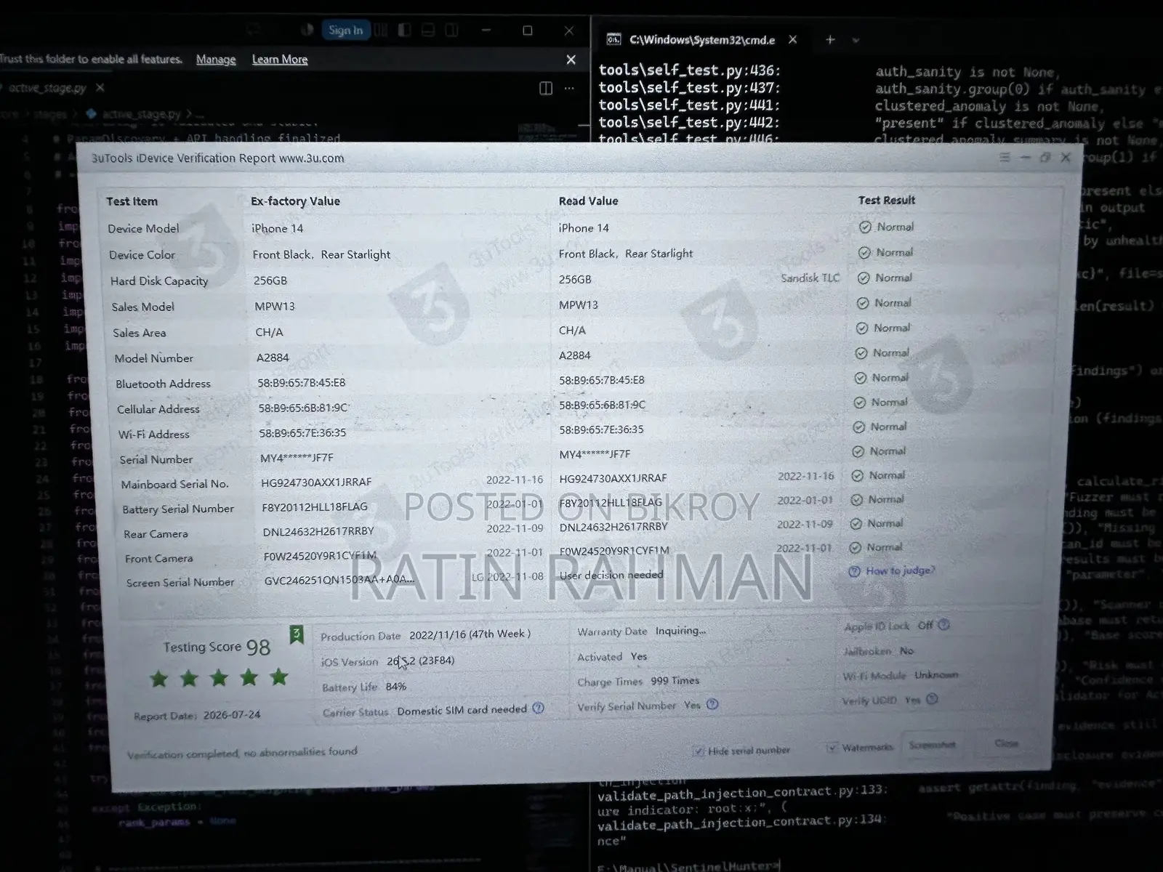Open the terminal tab dropdown arrow
The width and height of the screenshot is (1163, 872).
(x=856, y=41)
